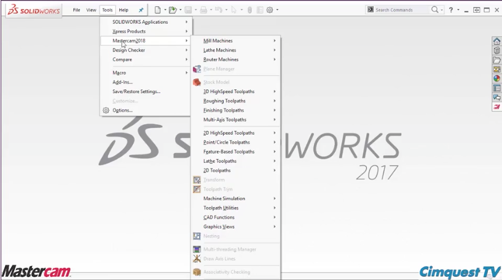Click the Rebuild traffic-light icon
The height and width of the screenshot is (280, 502).
(249, 10)
